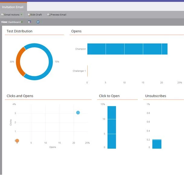Click the orange point in Clicks and Opens
This screenshot has width=184, height=175.
17,140
